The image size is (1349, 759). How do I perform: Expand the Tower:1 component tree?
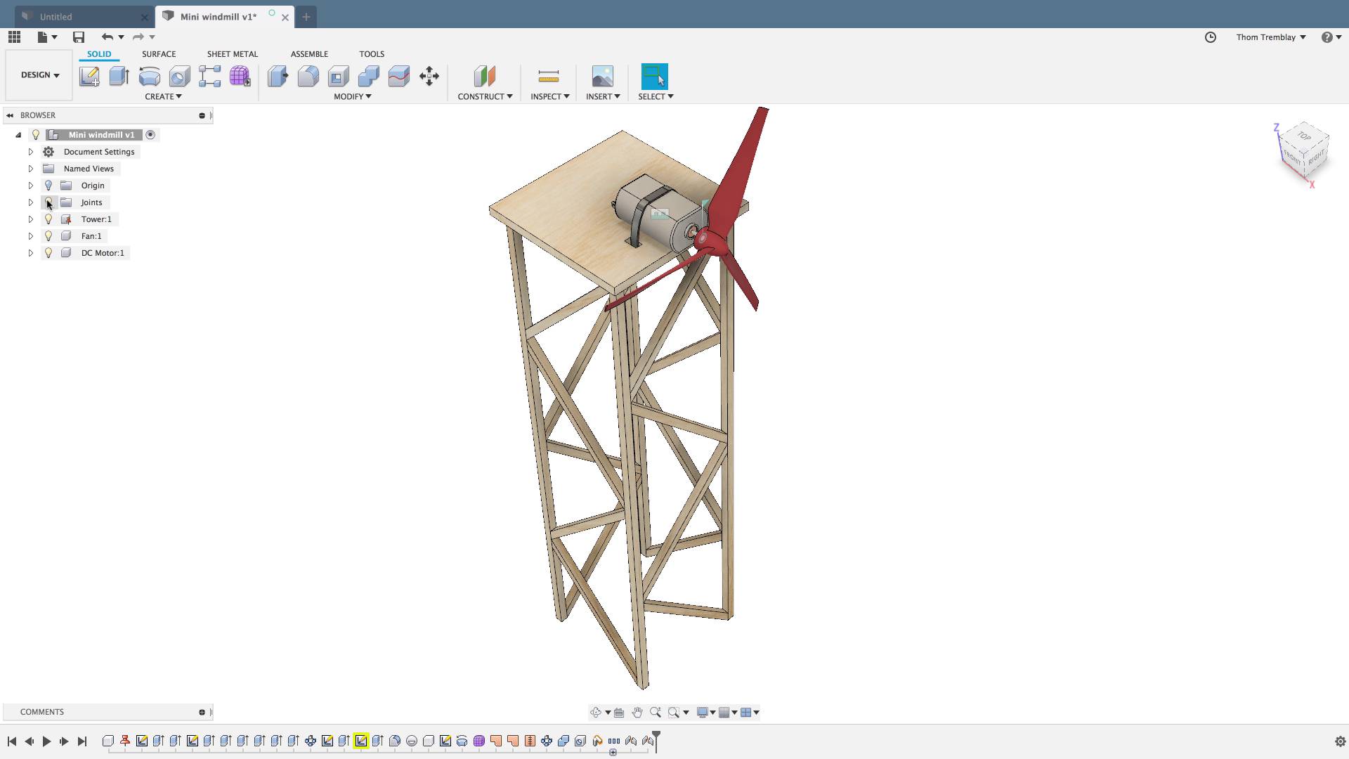pos(31,219)
